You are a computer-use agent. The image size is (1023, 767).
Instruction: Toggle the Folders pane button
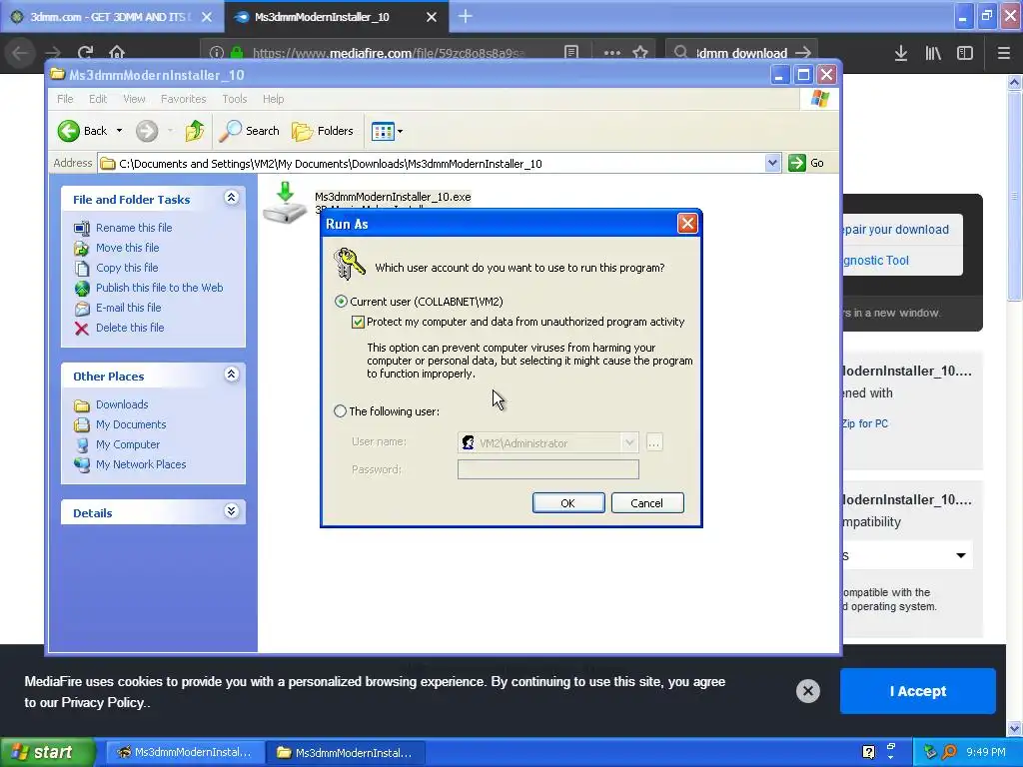pyautogui.click(x=323, y=131)
